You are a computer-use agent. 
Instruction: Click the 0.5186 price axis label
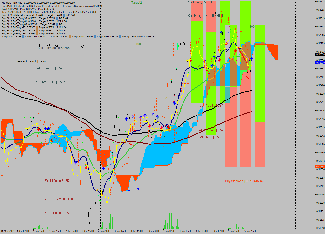pyautogui.click(x=321, y=144)
